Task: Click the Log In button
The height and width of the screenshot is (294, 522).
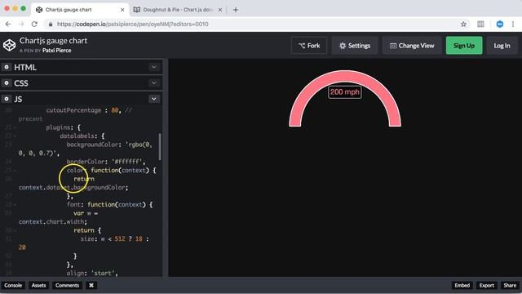Action: click(502, 46)
